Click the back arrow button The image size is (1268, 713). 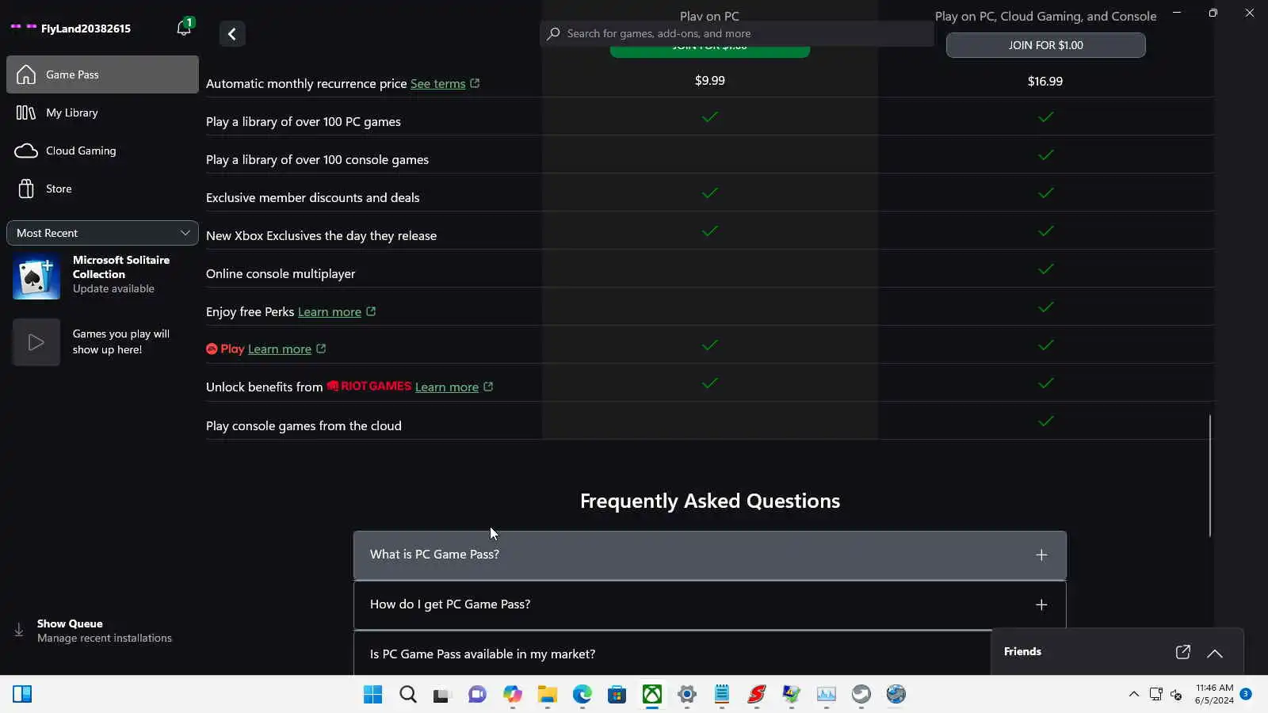[232, 33]
